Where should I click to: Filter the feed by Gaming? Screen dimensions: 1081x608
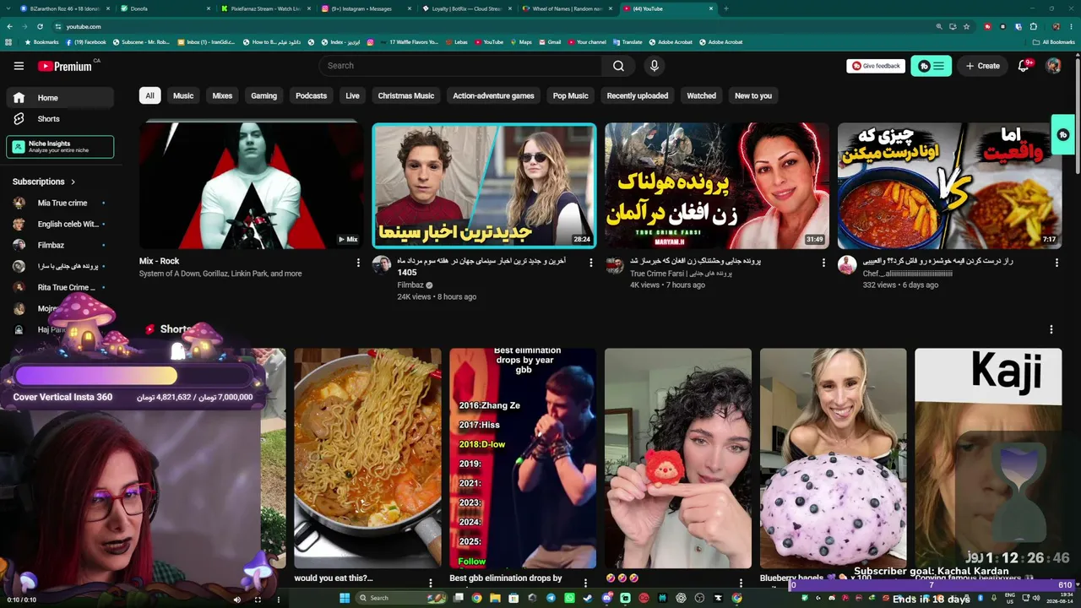pos(263,95)
